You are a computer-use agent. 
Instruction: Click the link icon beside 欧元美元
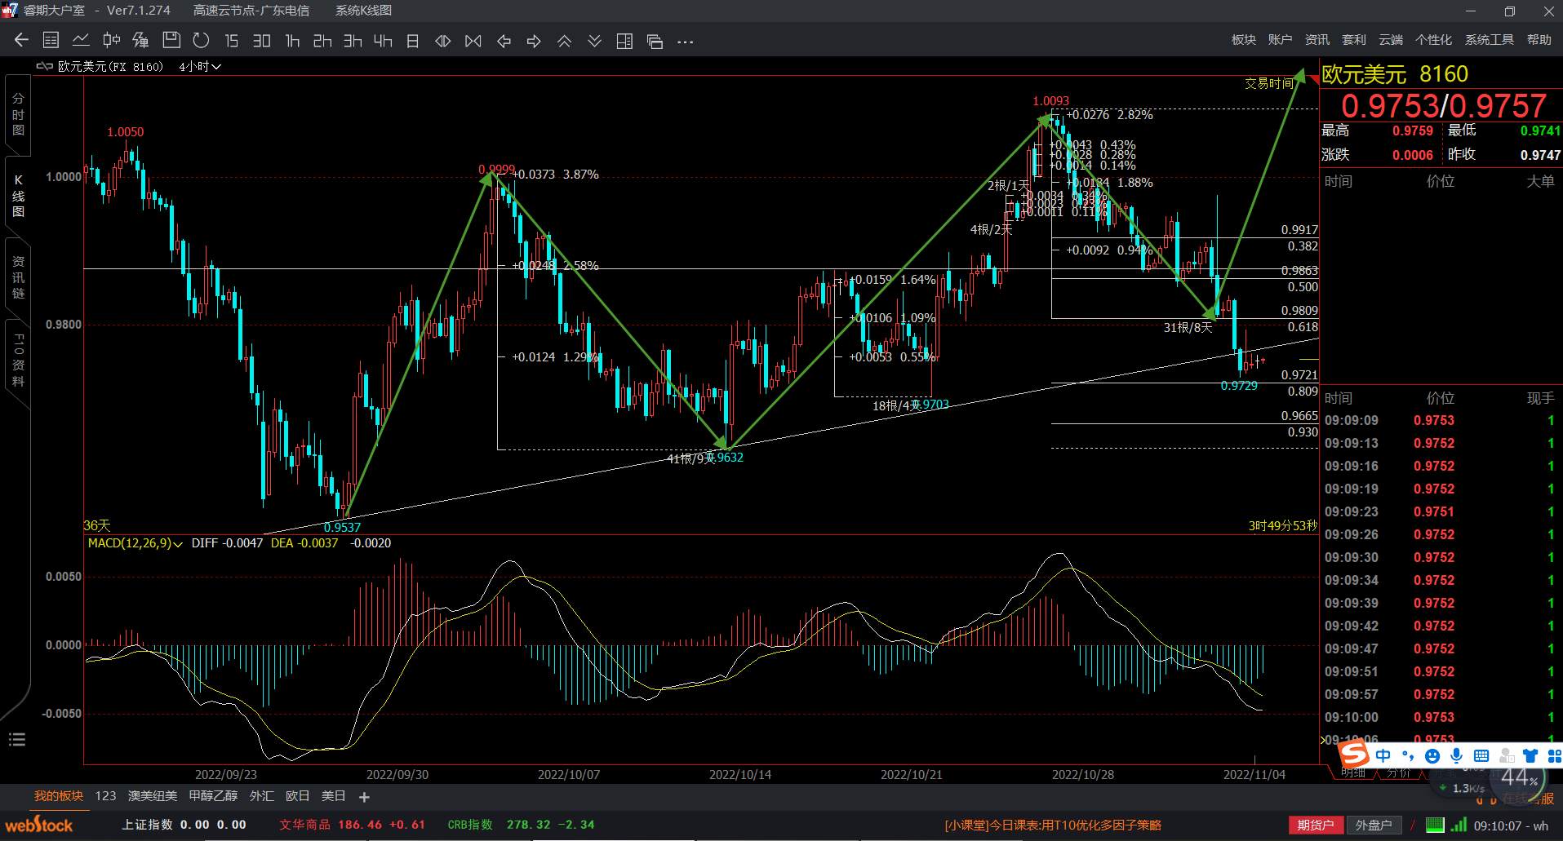point(45,67)
